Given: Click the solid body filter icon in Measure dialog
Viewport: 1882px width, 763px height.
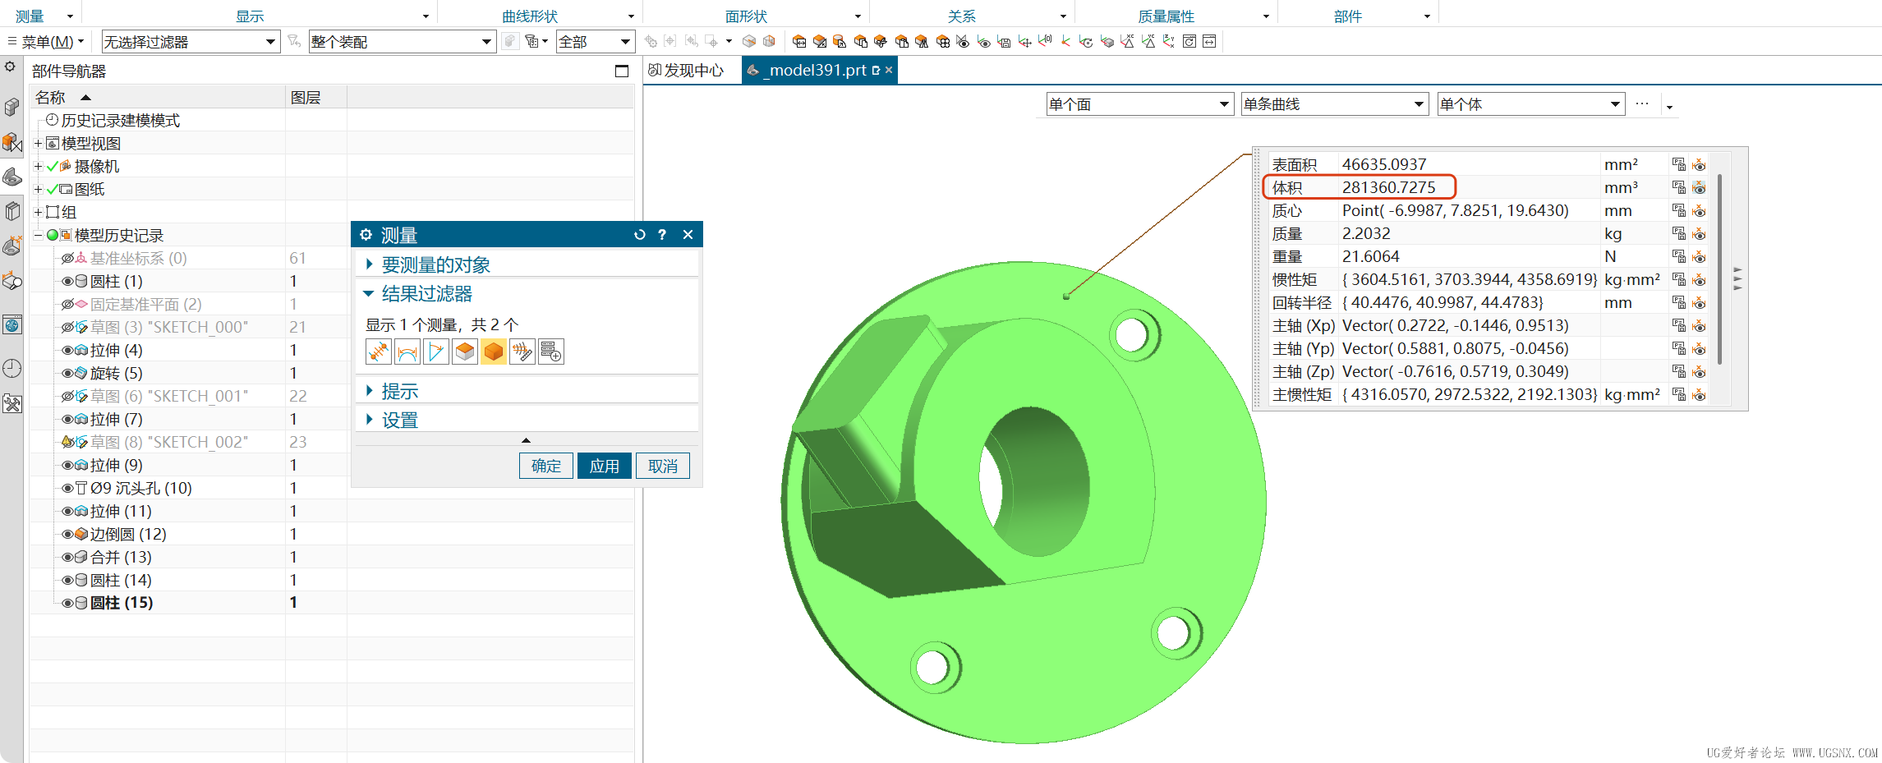Looking at the screenshot, I should point(493,352).
